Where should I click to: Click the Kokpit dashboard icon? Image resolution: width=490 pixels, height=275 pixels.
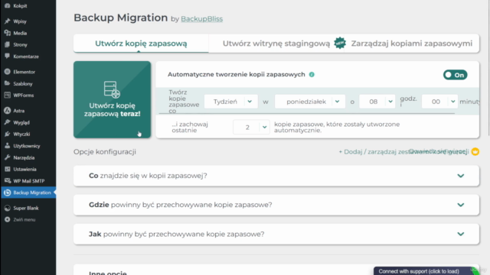click(7, 5)
